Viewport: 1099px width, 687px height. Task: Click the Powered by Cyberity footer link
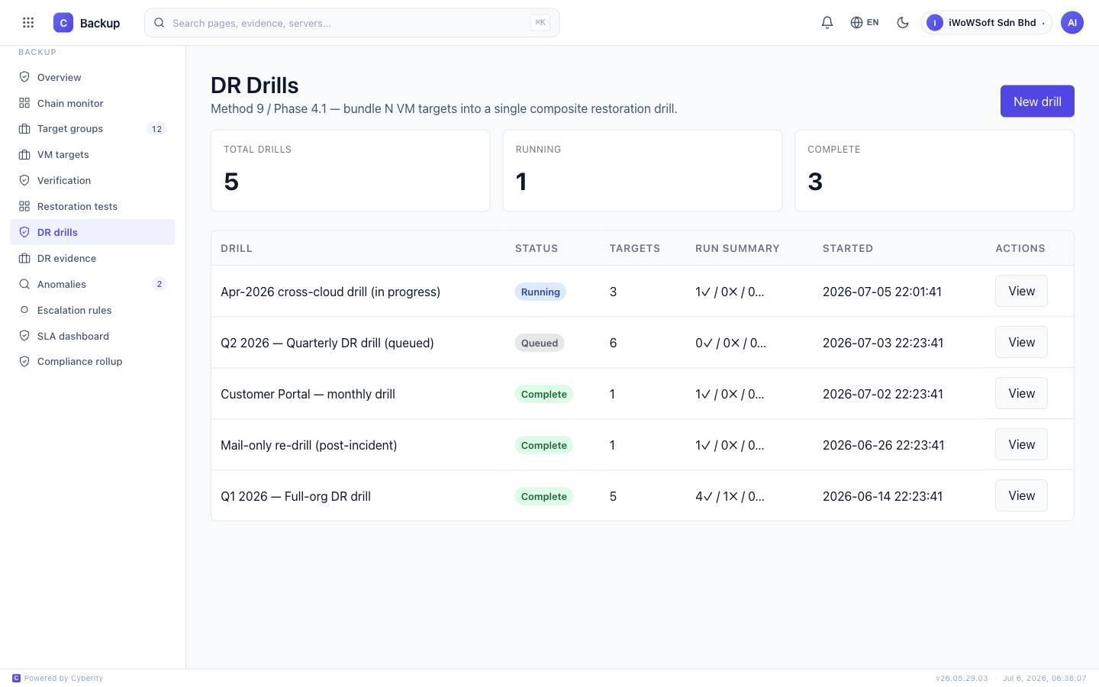pyautogui.click(x=58, y=678)
